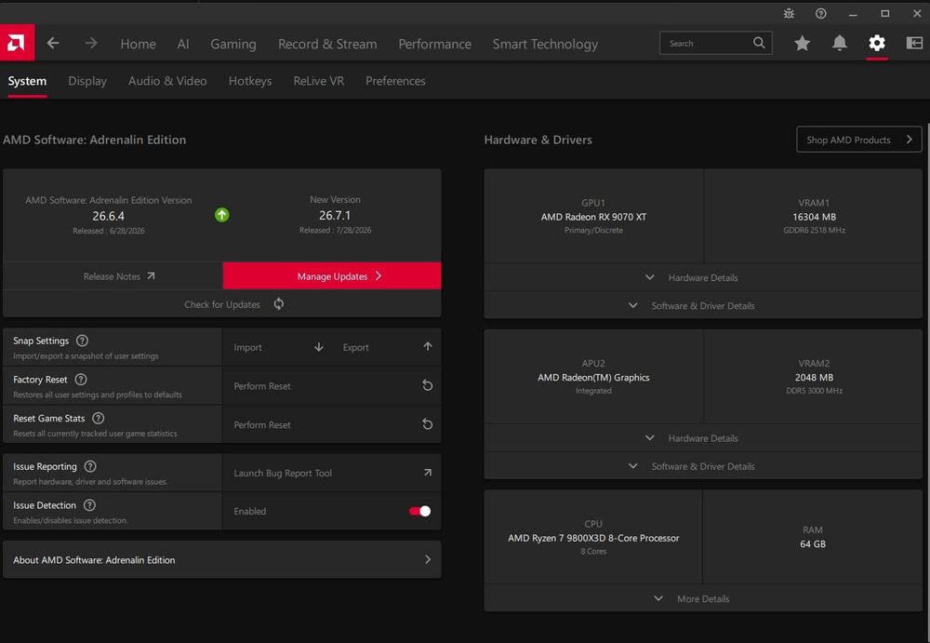
Task: Click the search magnifier icon
Action: [759, 43]
